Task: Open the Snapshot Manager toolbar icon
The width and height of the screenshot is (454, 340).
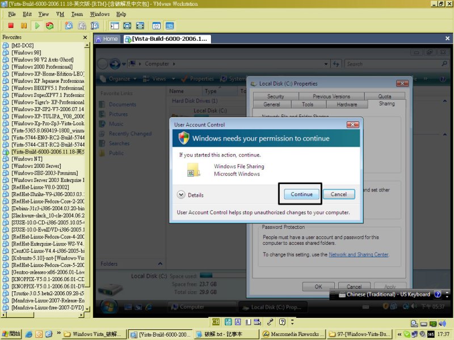Action: click(95, 25)
